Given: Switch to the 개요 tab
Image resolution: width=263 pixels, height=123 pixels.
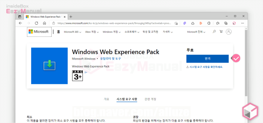Looking at the screenshot, I should tap(107, 99).
